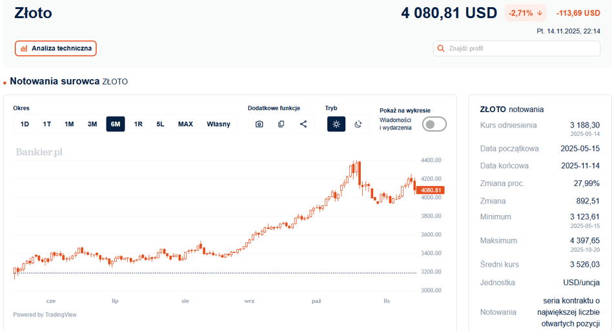The height and width of the screenshot is (331, 612).
Task: Click the search magnifier icon
Action: coord(442,48)
